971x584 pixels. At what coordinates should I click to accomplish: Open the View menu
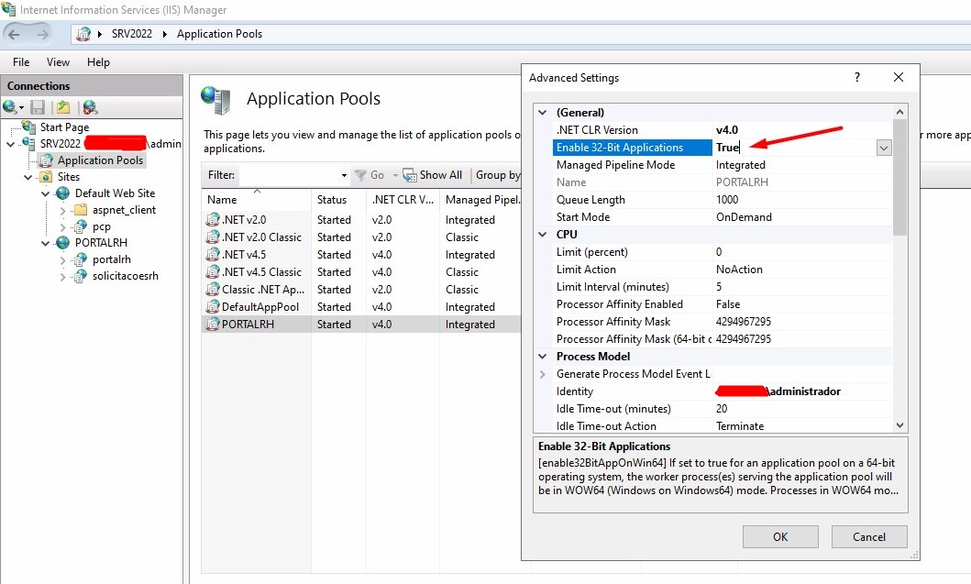tap(58, 62)
